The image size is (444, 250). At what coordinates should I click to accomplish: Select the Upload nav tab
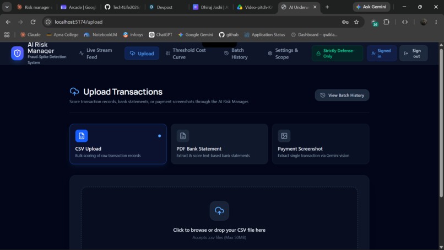142,54
